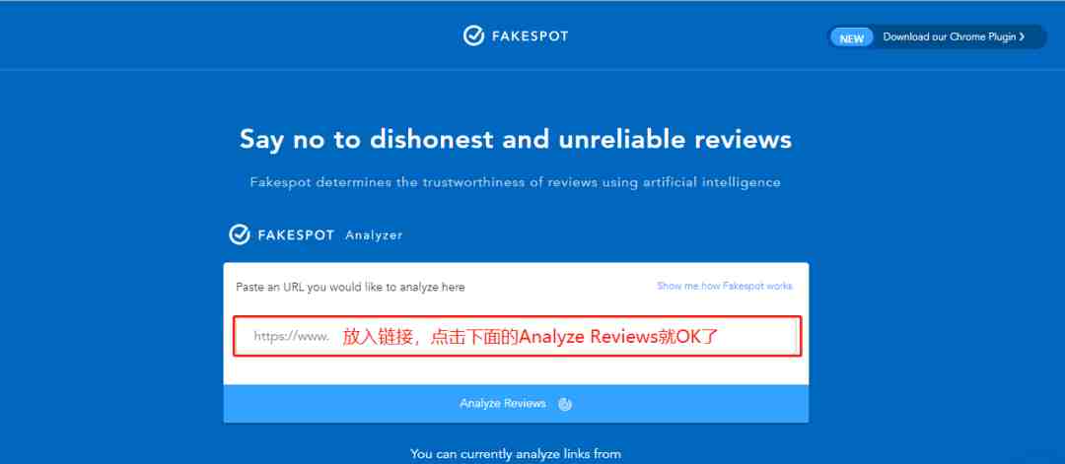This screenshot has height=464, width=1065.
Task: Click You can currently analyze links from
Action: (x=516, y=454)
